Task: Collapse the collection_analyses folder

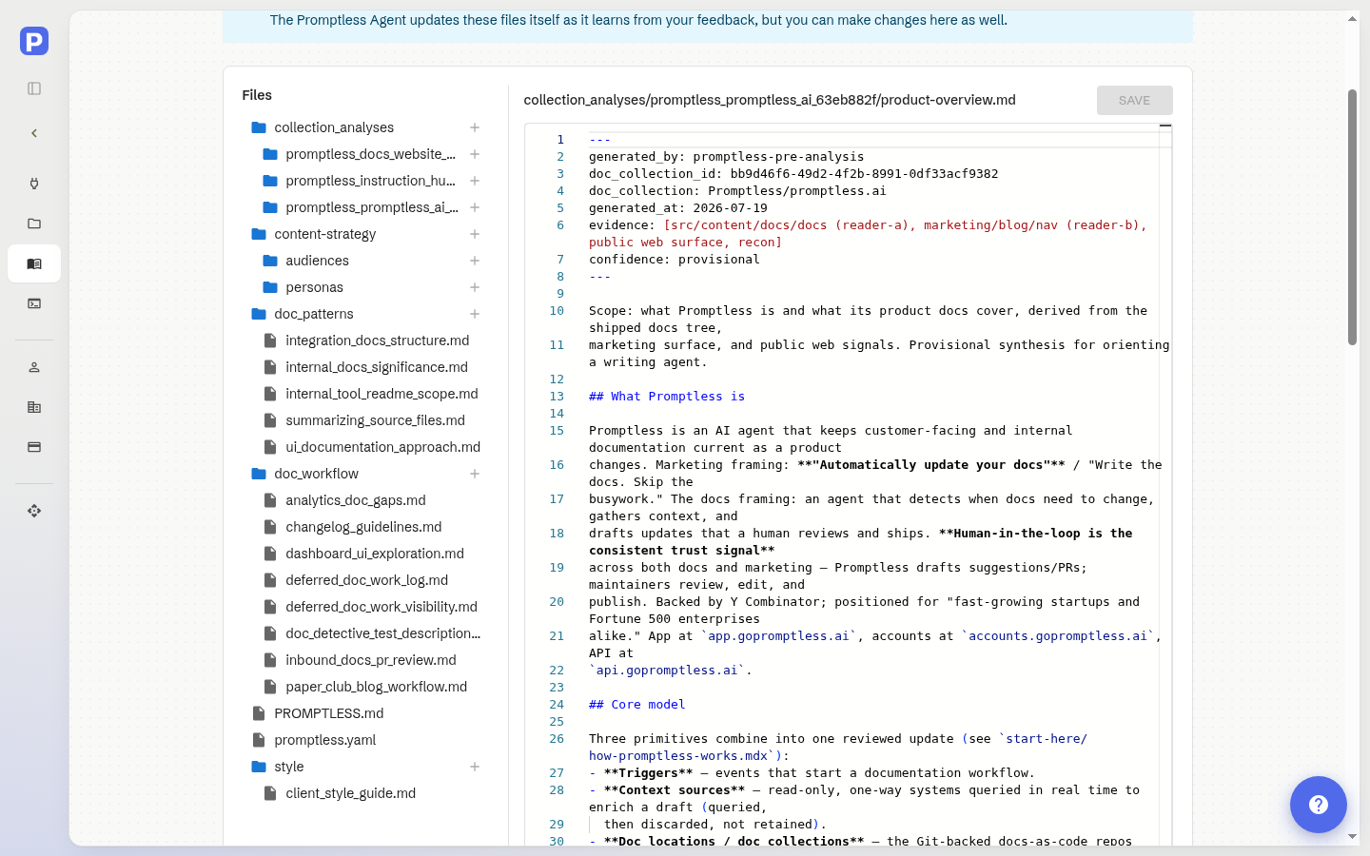Action: [x=333, y=127]
